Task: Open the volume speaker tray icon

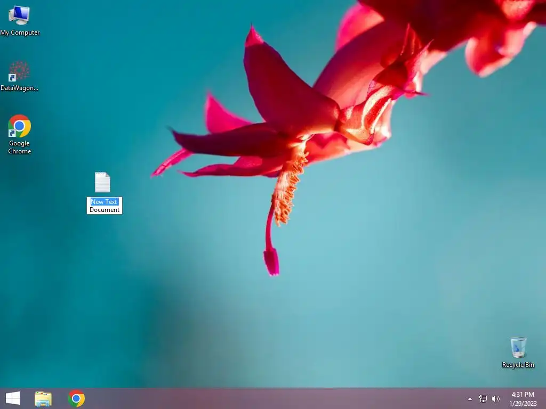Action: click(x=496, y=398)
